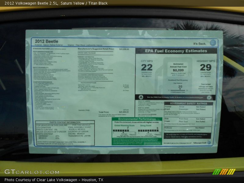
Task: Click the dollar amount beside the MSRP label
Action: pyautogui.click(x=124, y=49)
